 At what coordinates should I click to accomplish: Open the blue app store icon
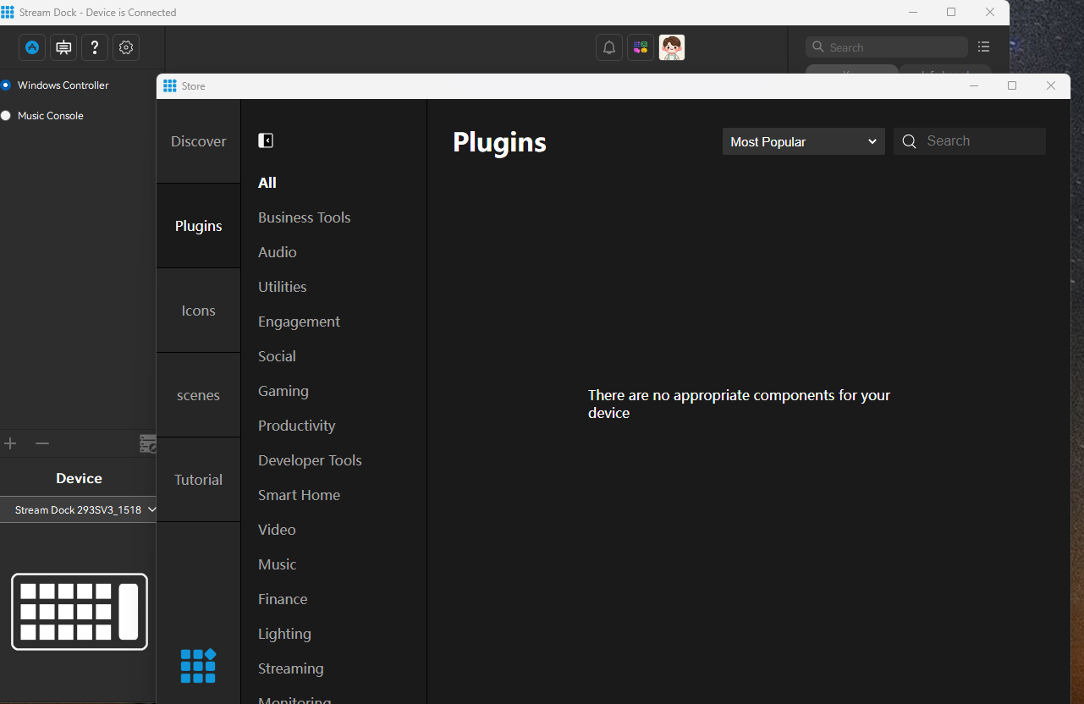32,48
